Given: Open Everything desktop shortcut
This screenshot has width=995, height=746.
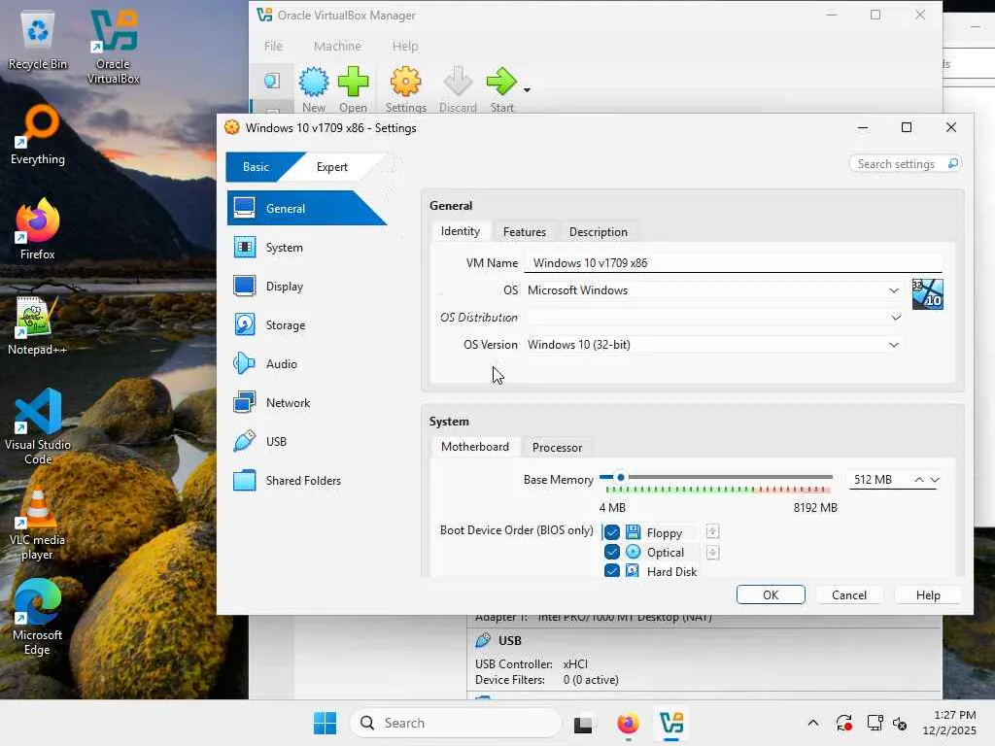Looking at the screenshot, I should 38,136.
